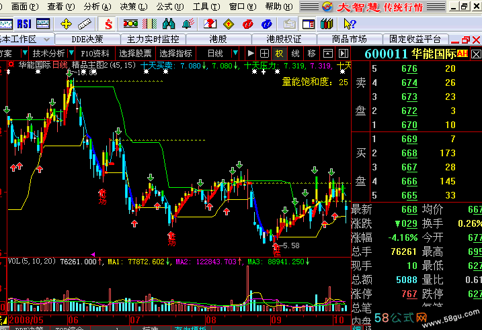Screen dimensions: 482x330
Task: Click buy level 4 volume 145
Action: pos(447,181)
